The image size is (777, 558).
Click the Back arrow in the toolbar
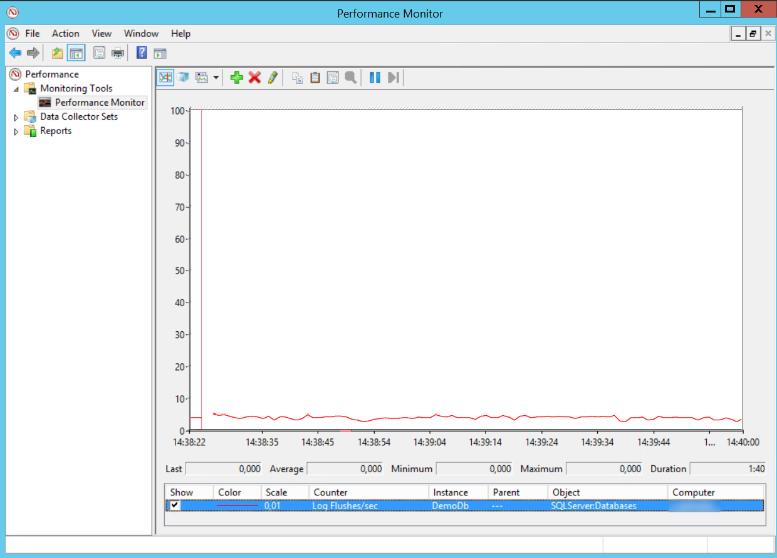point(15,53)
